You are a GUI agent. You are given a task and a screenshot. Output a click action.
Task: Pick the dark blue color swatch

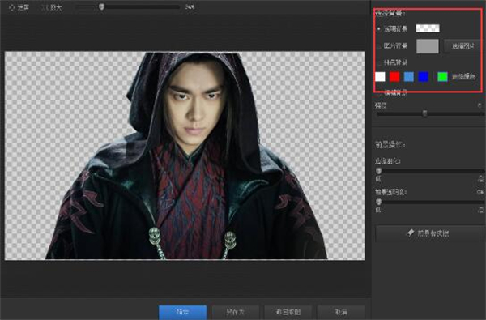click(x=424, y=77)
